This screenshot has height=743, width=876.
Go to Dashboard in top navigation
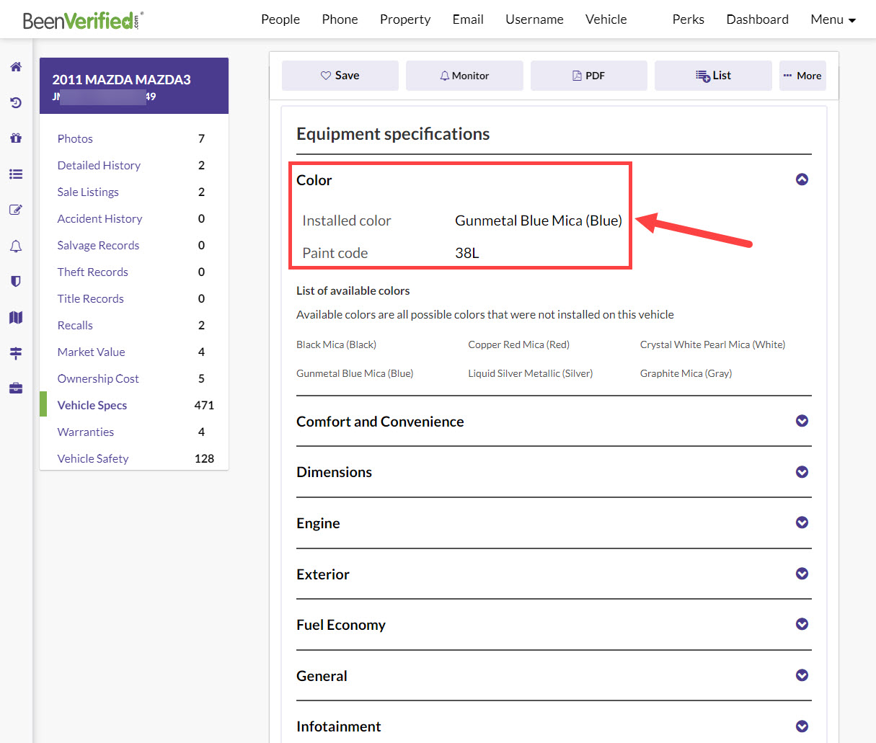757,19
